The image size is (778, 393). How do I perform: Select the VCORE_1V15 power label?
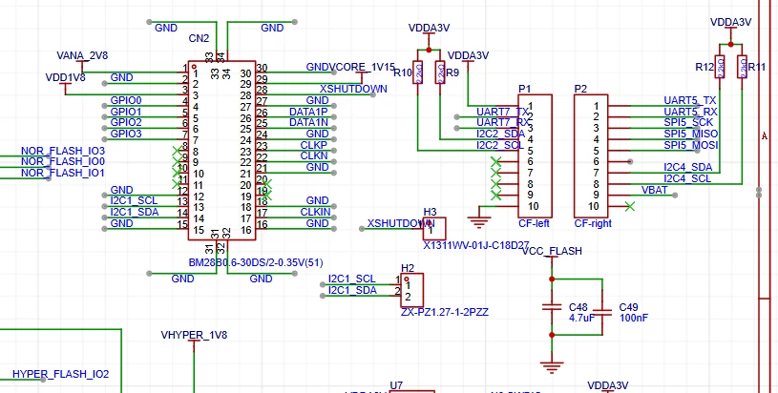(x=362, y=67)
